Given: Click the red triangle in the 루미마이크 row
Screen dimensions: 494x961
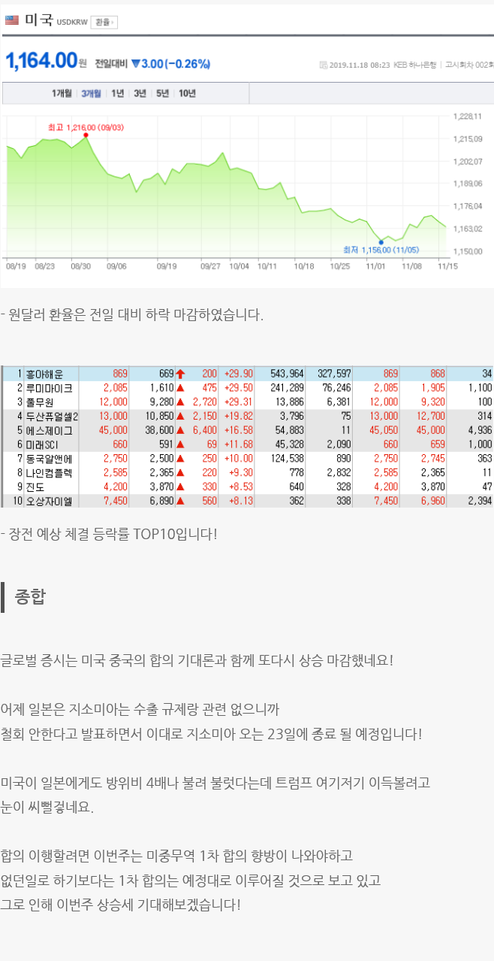Looking at the screenshot, I should [x=180, y=388].
